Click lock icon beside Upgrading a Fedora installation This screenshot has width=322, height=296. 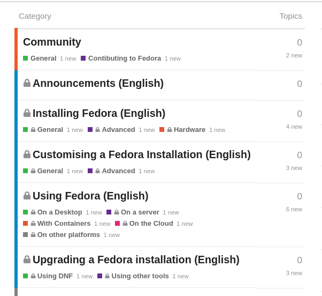pyautogui.click(x=27, y=260)
